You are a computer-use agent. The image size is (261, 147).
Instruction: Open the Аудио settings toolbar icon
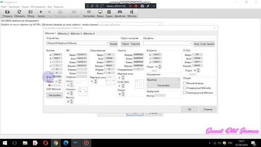[x=109, y=13]
